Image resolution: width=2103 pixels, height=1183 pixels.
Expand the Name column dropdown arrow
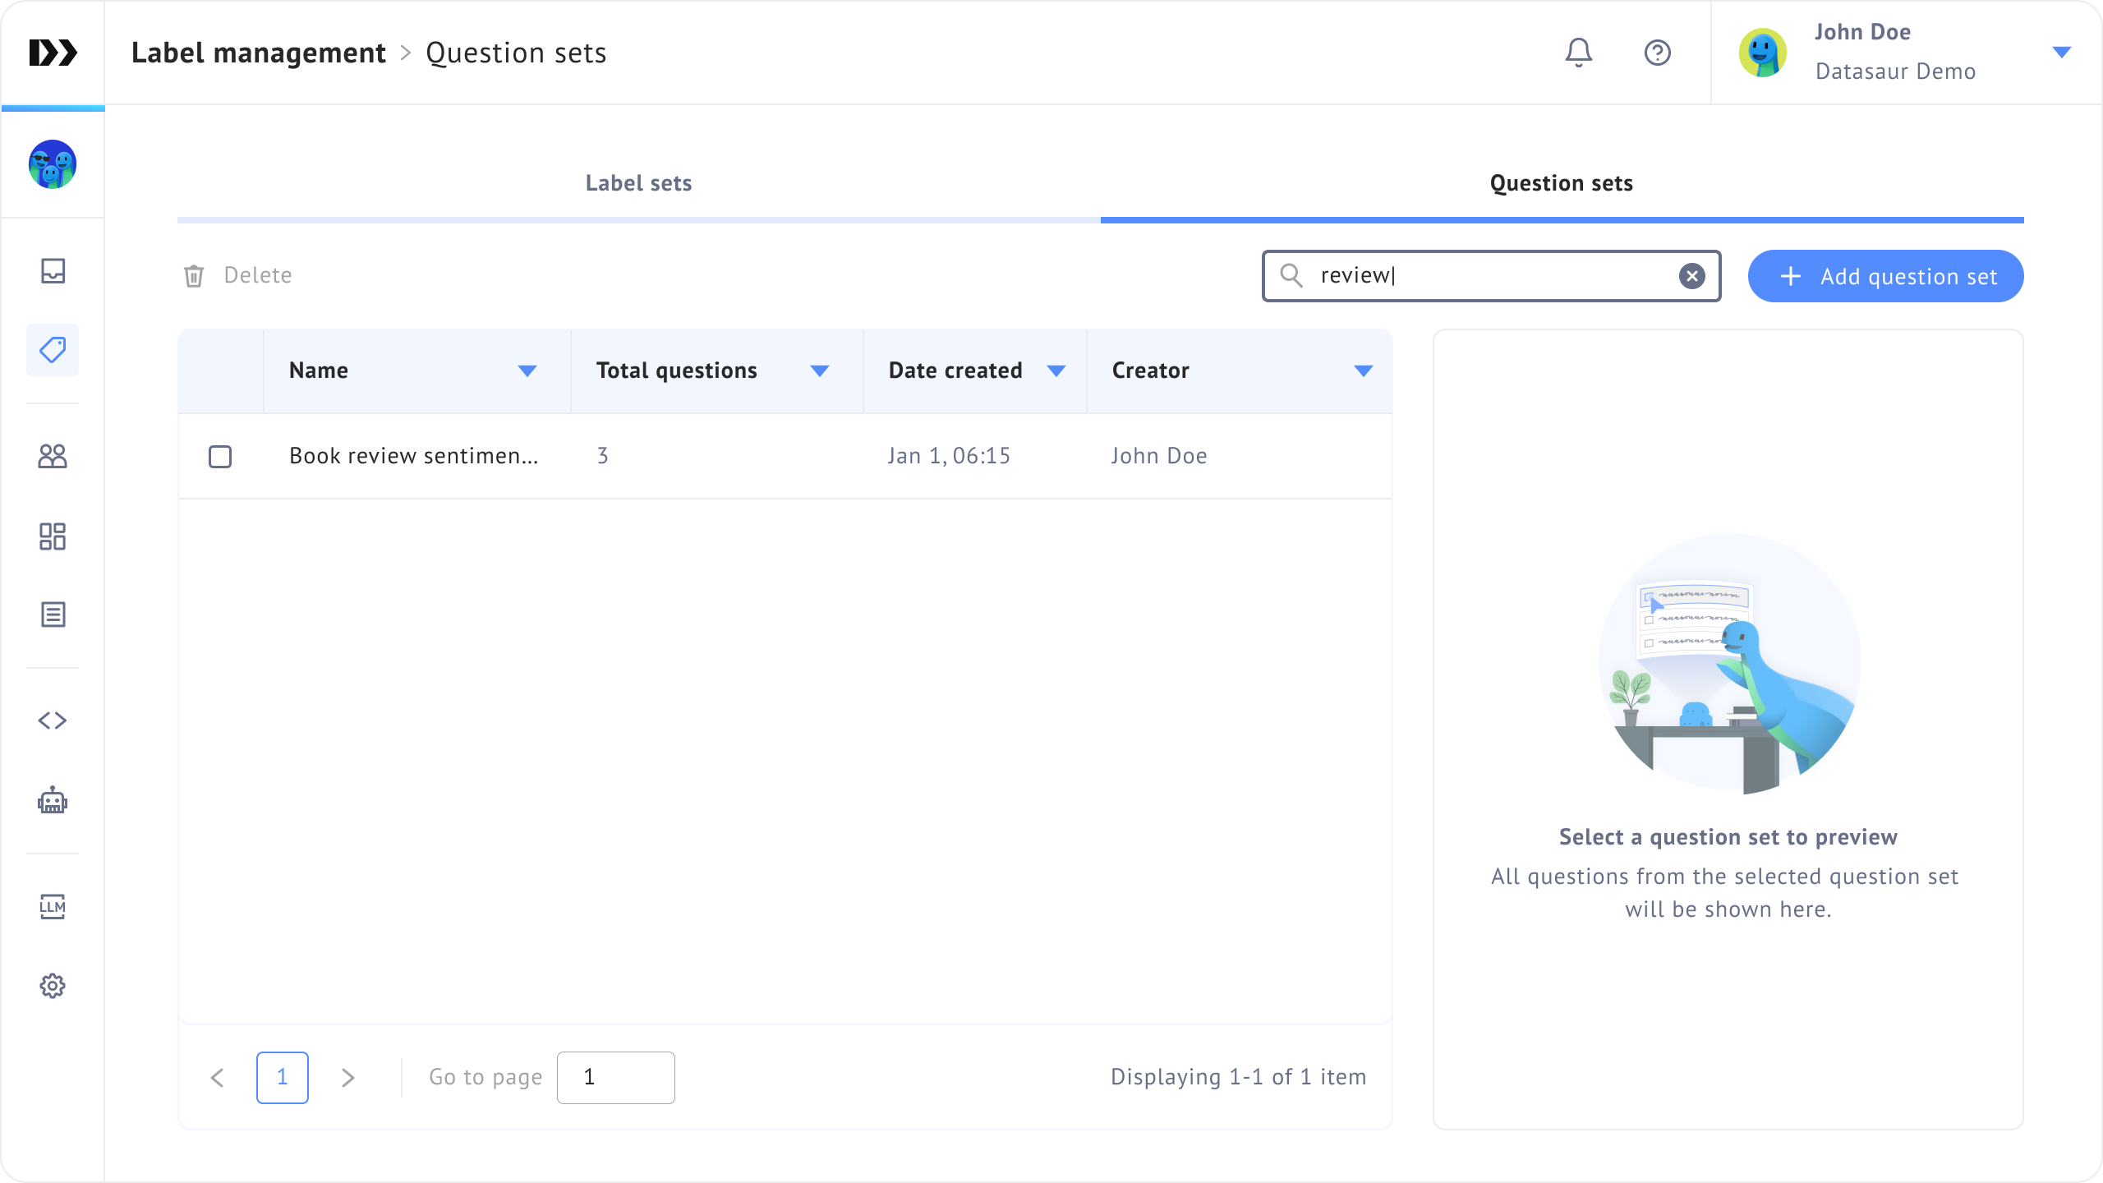pyautogui.click(x=527, y=371)
